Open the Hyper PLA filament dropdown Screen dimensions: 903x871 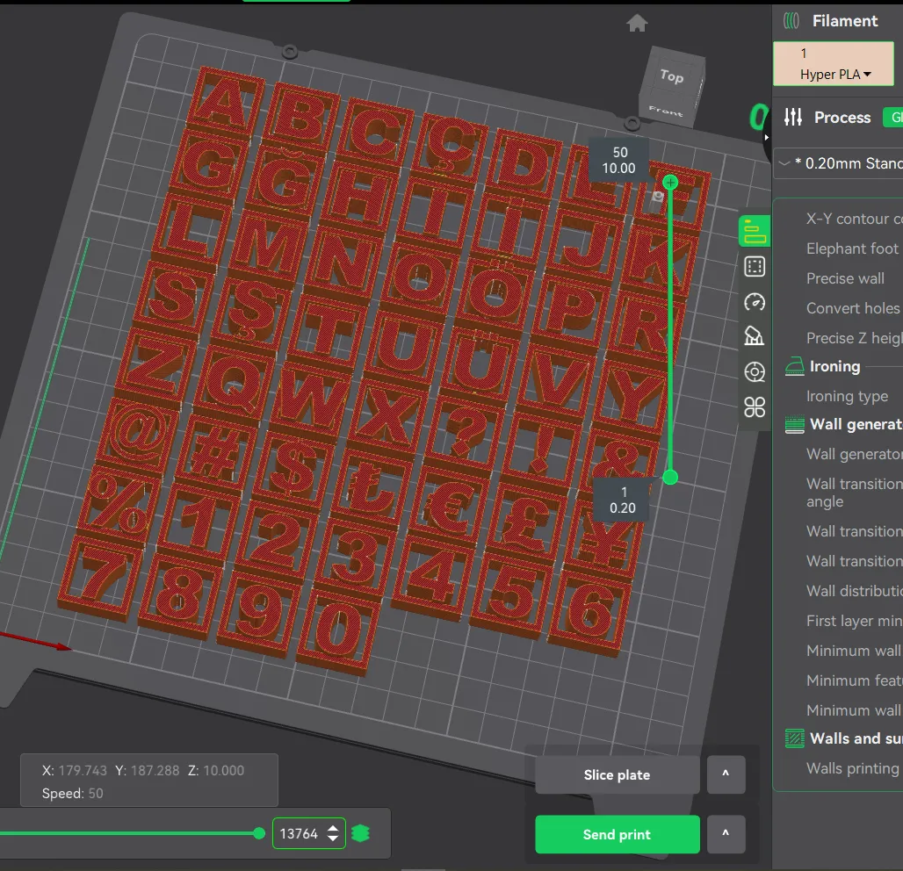(x=834, y=64)
